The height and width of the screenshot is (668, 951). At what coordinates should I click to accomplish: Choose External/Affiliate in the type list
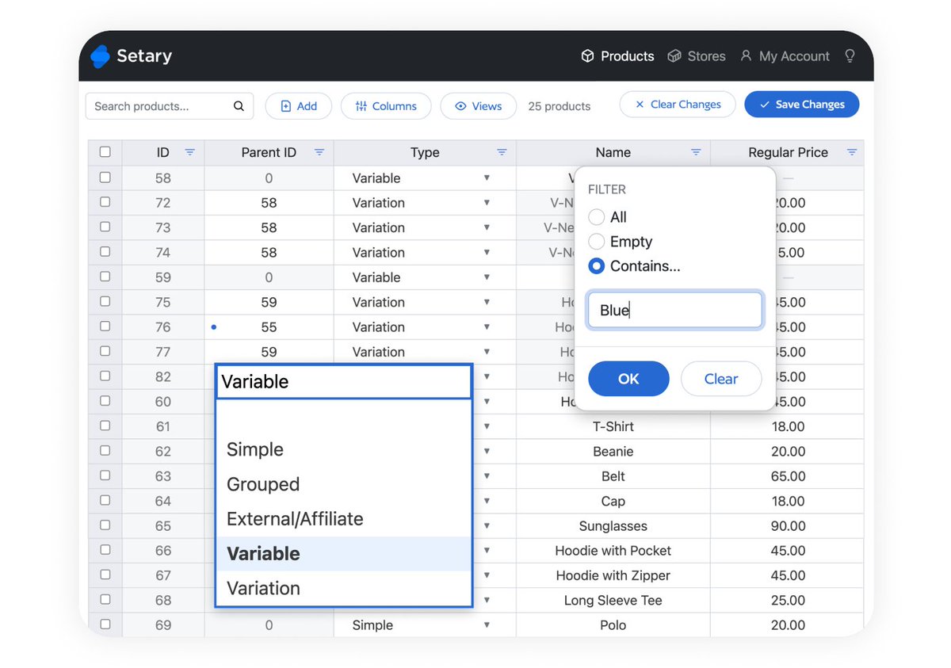tap(344, 519)
